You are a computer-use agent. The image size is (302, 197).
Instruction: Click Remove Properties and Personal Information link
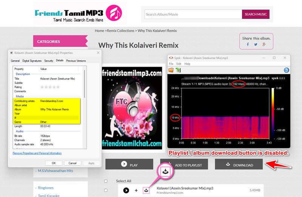(x=37, y=153)
